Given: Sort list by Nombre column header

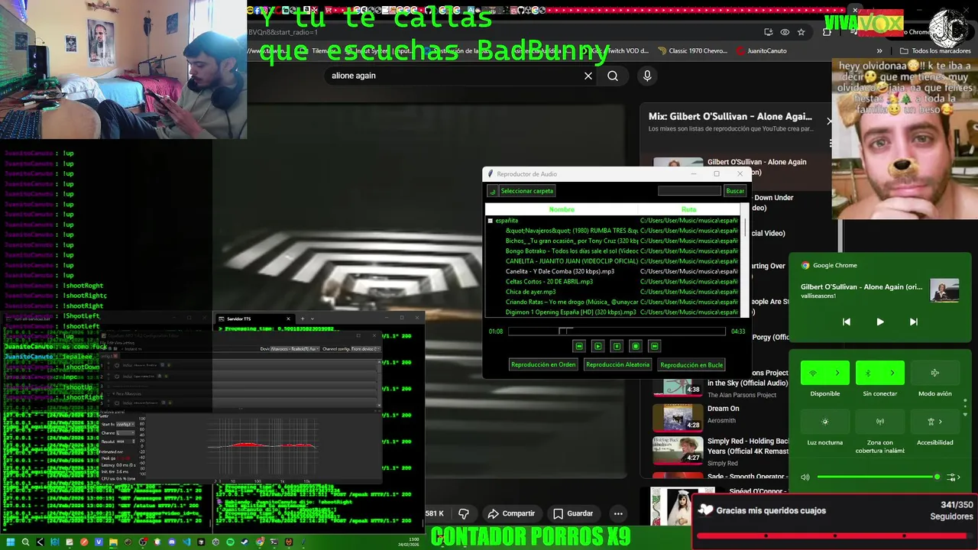Looking at the screenshot, I should pyautogui.click(x=562, y=209).
